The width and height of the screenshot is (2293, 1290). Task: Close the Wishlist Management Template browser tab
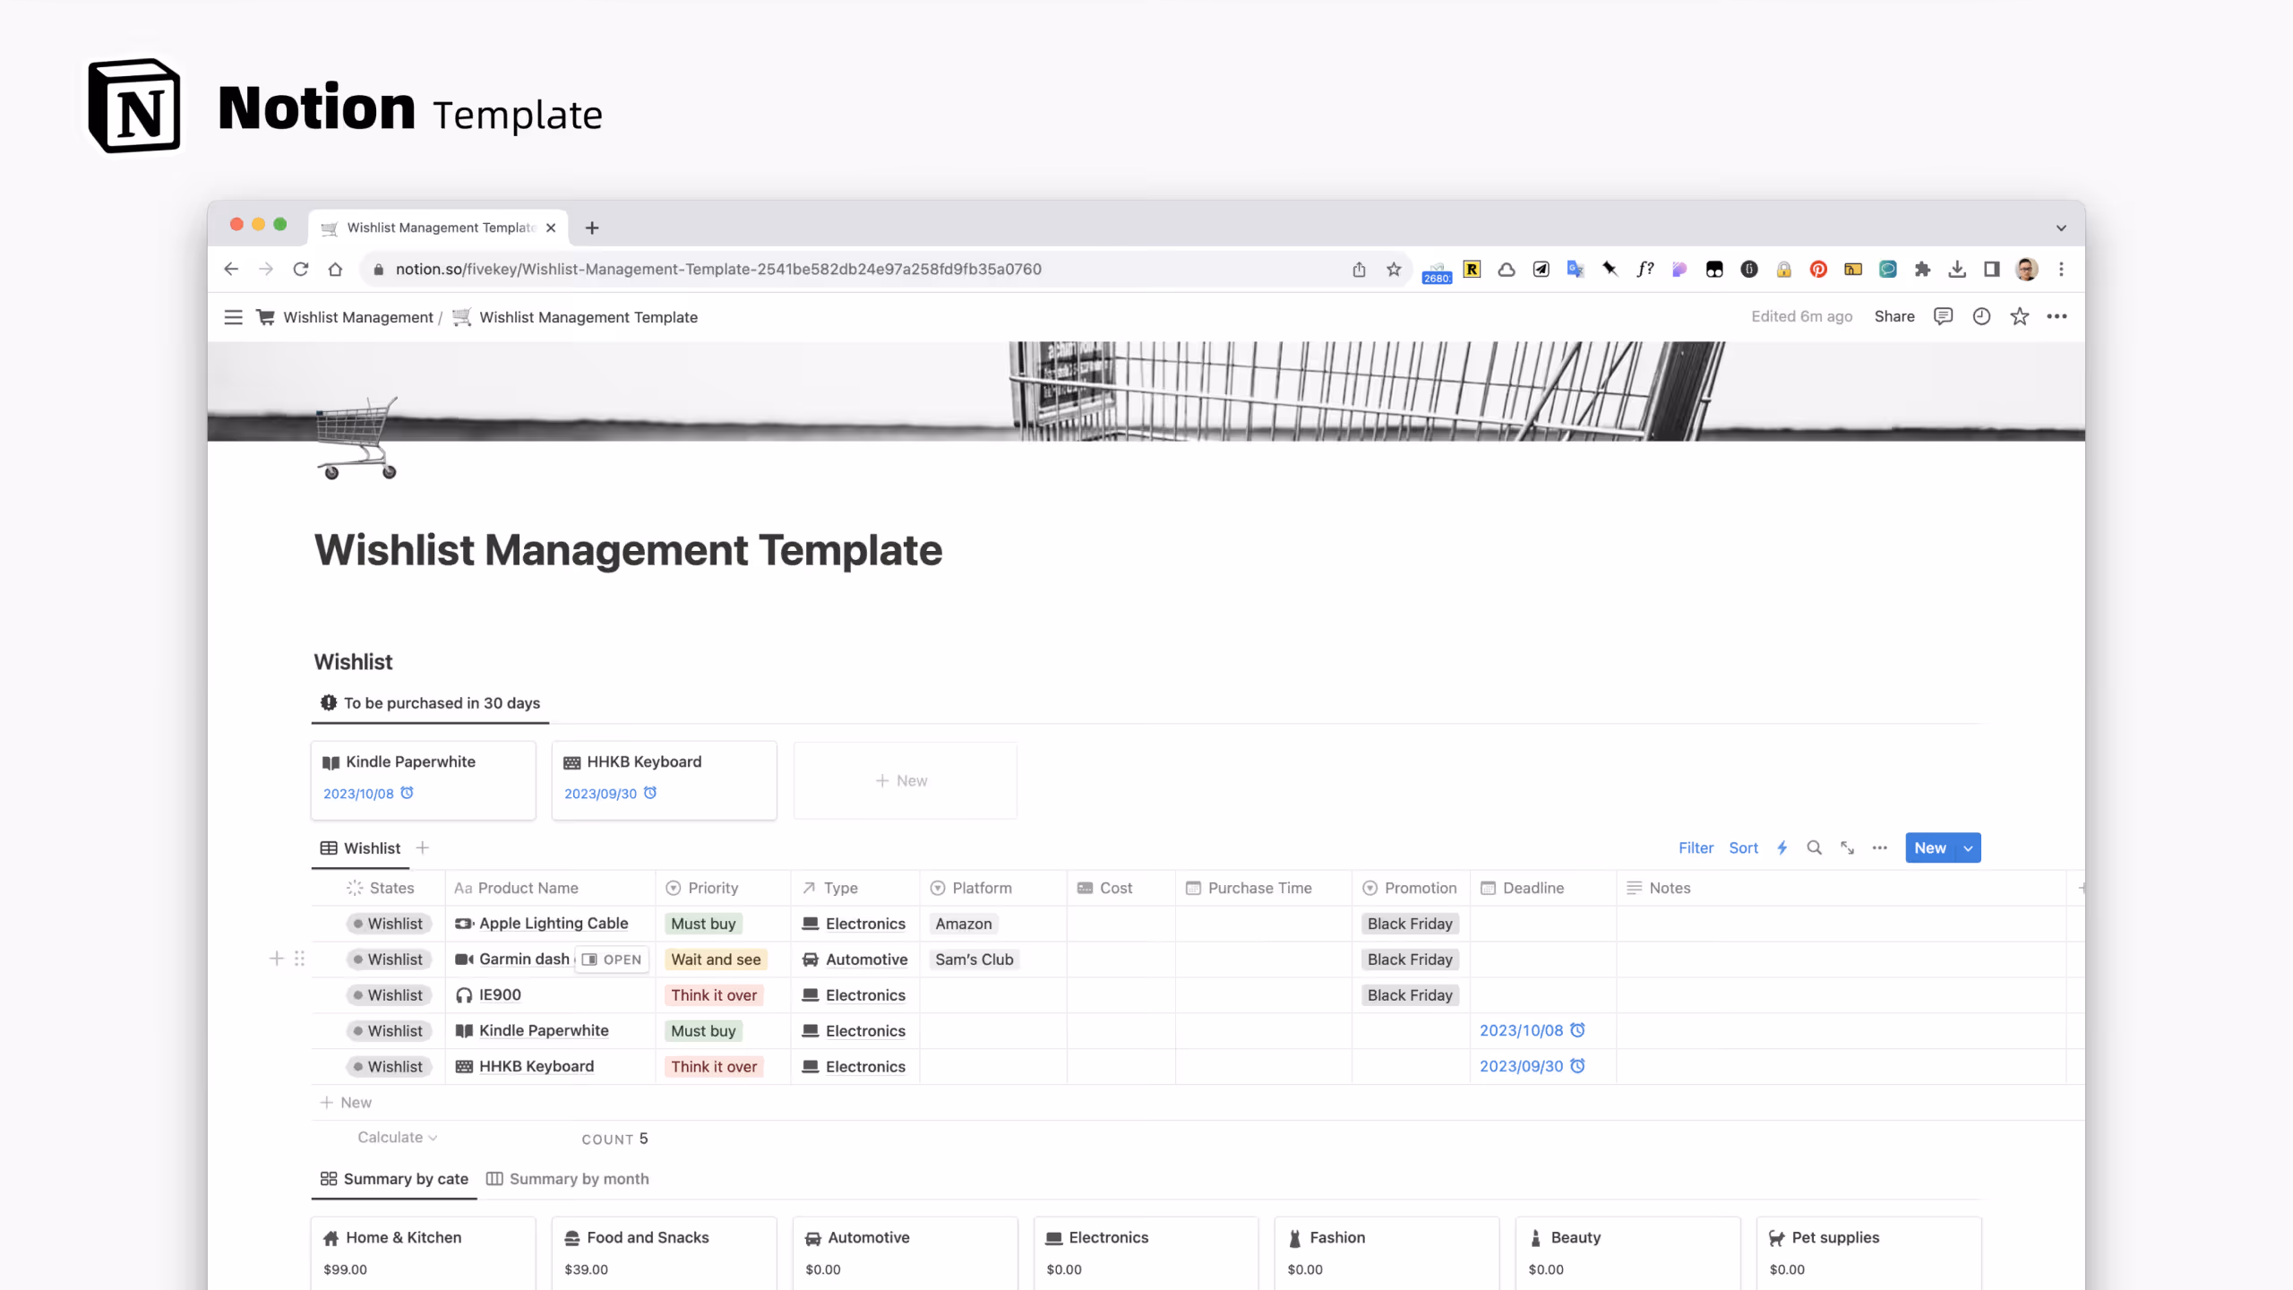pyautogui.click(x=550, y=228)
